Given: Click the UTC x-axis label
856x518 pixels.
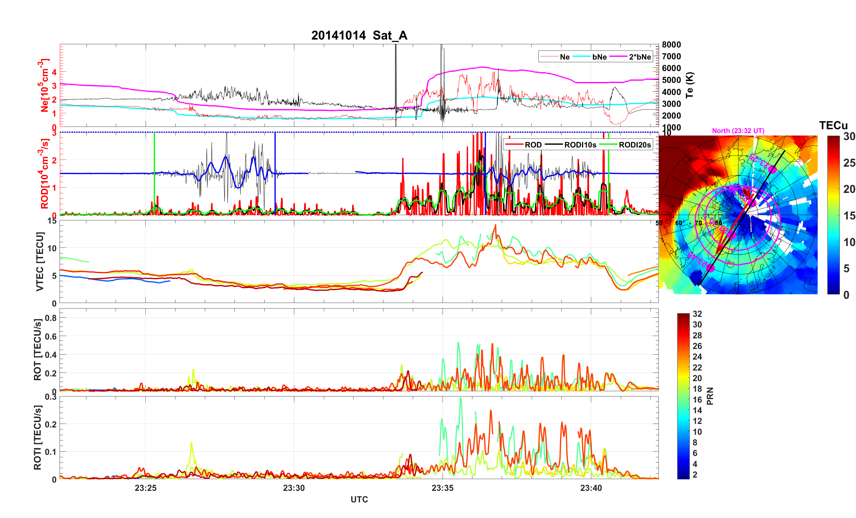Looking at the screenshot, I should (x=359, y=500).
